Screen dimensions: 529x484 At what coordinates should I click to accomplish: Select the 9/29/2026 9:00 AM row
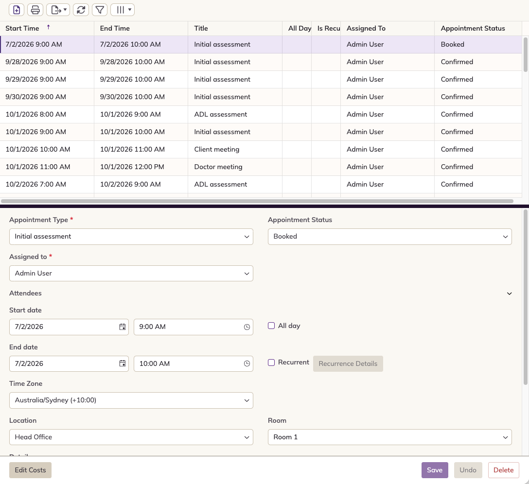coord(261,80)
